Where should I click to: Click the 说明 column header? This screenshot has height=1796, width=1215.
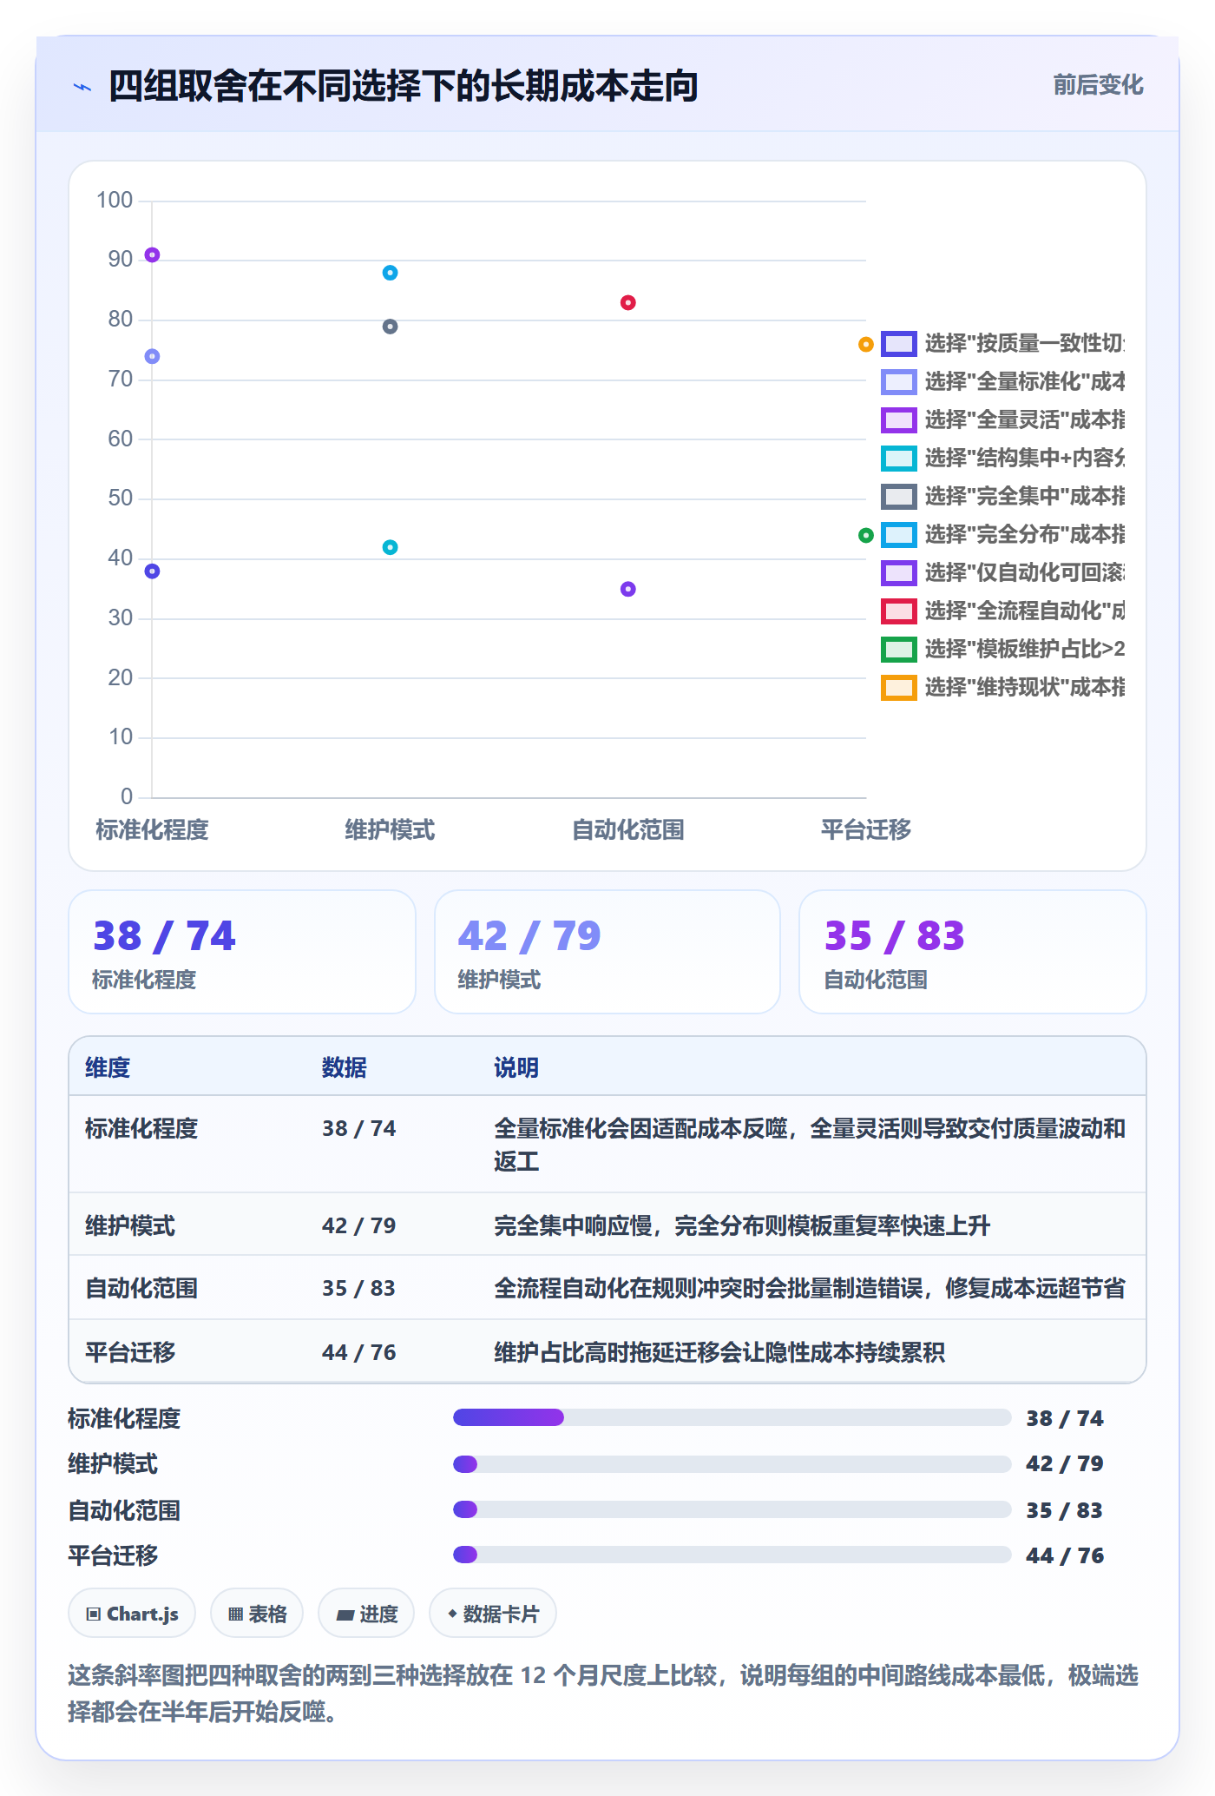[x=516, y=1067]
